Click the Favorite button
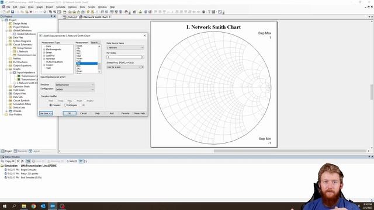The image size is (374, 210). [x=126, y=113]
